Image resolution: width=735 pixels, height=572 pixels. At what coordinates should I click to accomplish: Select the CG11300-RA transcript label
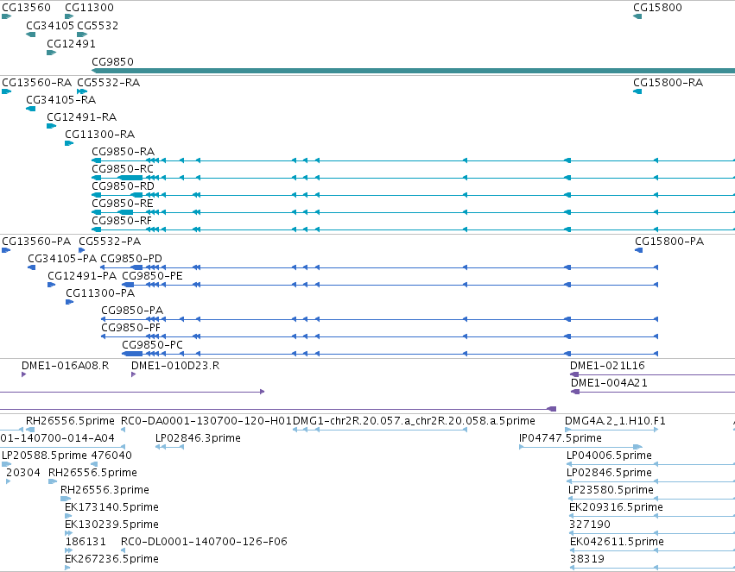point(100,135)
